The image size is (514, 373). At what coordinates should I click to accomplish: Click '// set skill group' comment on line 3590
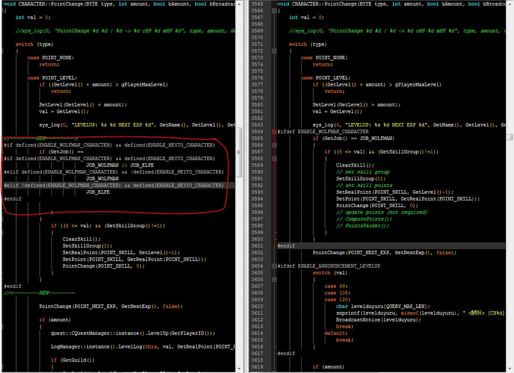click(363, 172)
